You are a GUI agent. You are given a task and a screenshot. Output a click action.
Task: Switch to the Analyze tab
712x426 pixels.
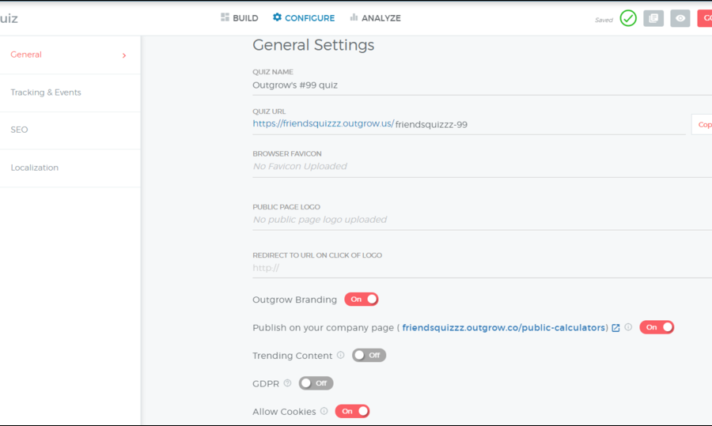[x=375, y=18]
